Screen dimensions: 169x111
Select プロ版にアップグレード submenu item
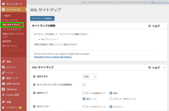[x=12, y=52]
